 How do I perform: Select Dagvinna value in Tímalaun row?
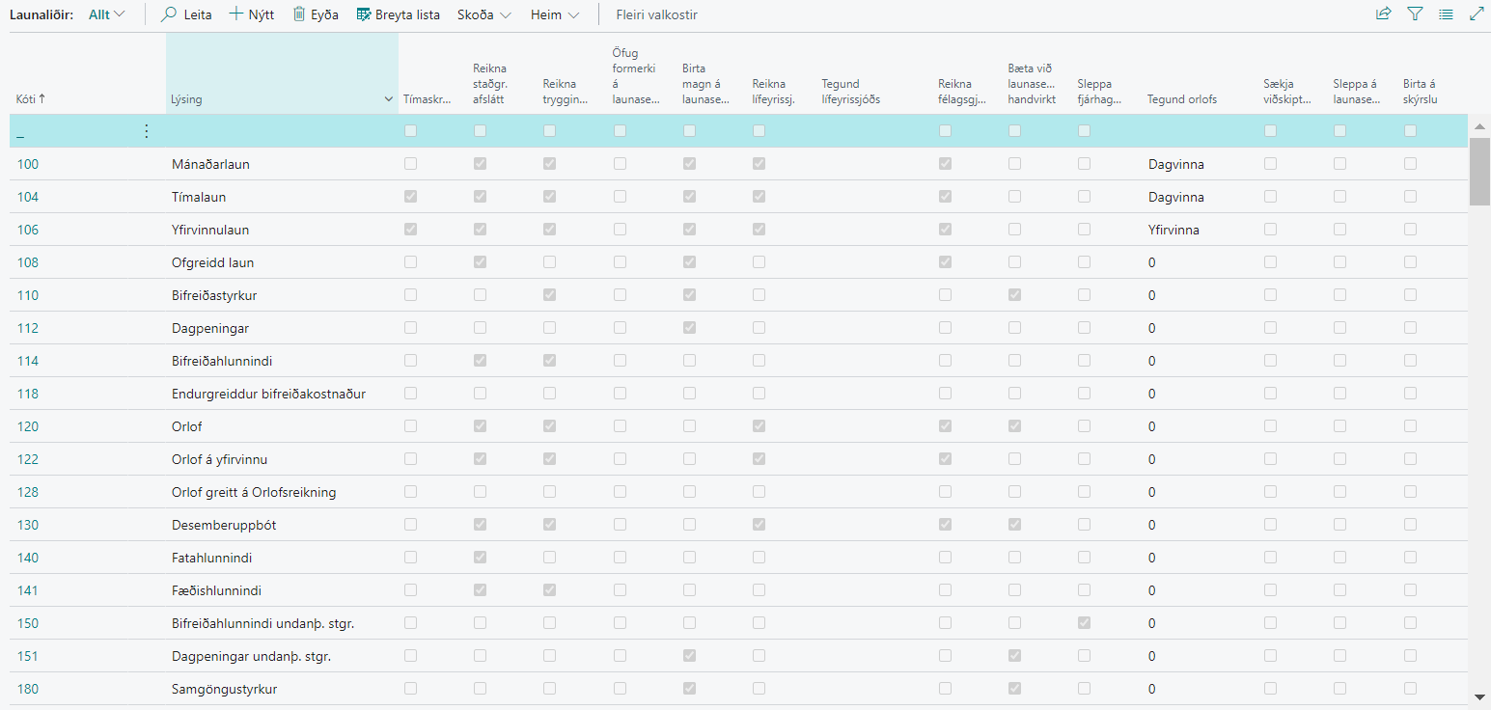(1175, 197)
